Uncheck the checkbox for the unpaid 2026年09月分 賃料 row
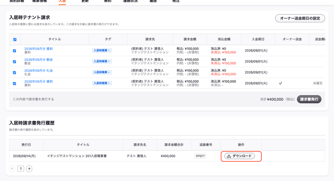The image size is (334, 181). pos(14,51)
